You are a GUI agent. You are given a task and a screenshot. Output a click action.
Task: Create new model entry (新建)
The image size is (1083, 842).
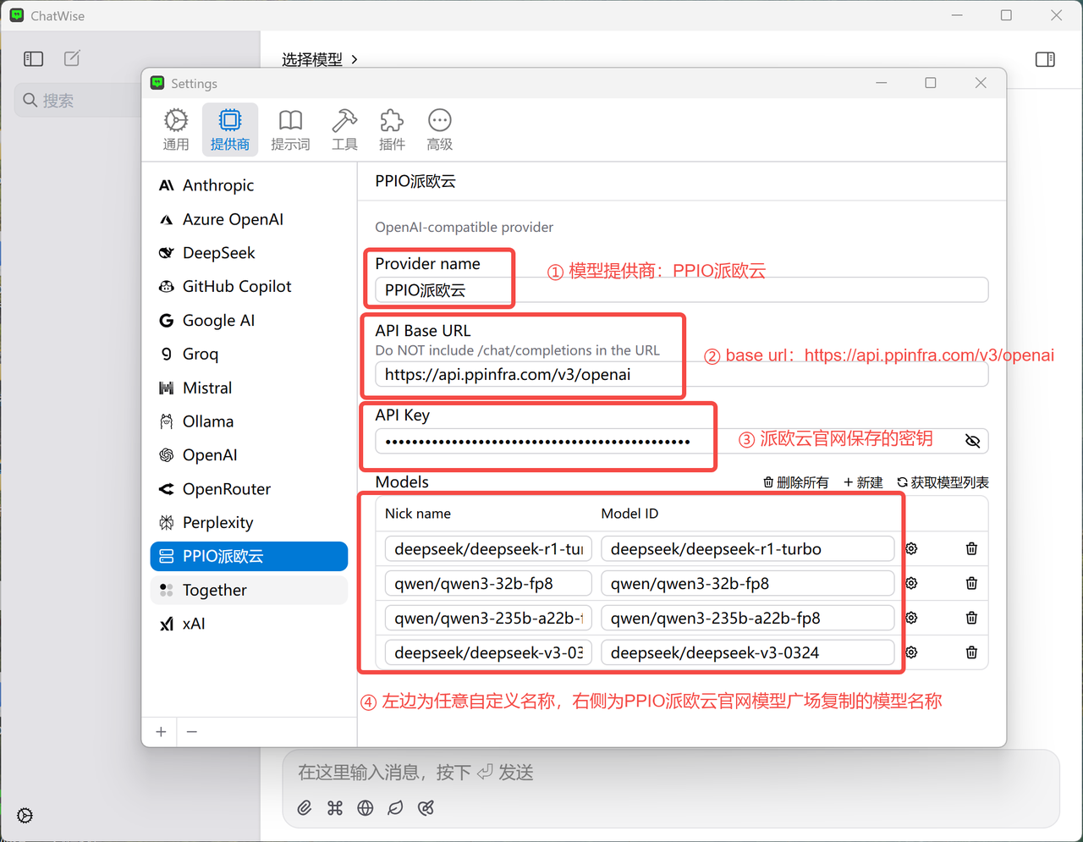click(863, 482)
